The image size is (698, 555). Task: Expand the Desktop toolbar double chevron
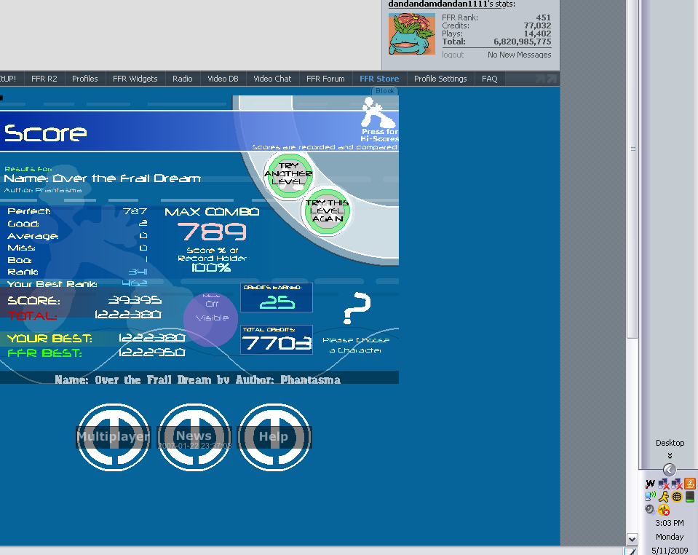coord(670,456)
